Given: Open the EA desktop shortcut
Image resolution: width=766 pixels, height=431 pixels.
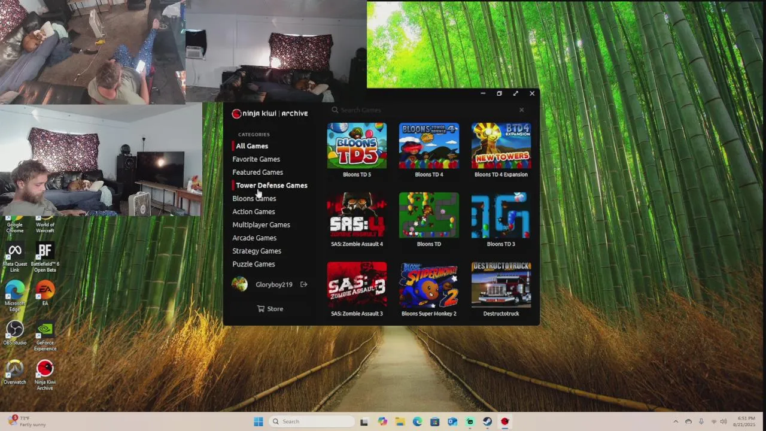Looking at the screenshot, I should pos(45,293).
